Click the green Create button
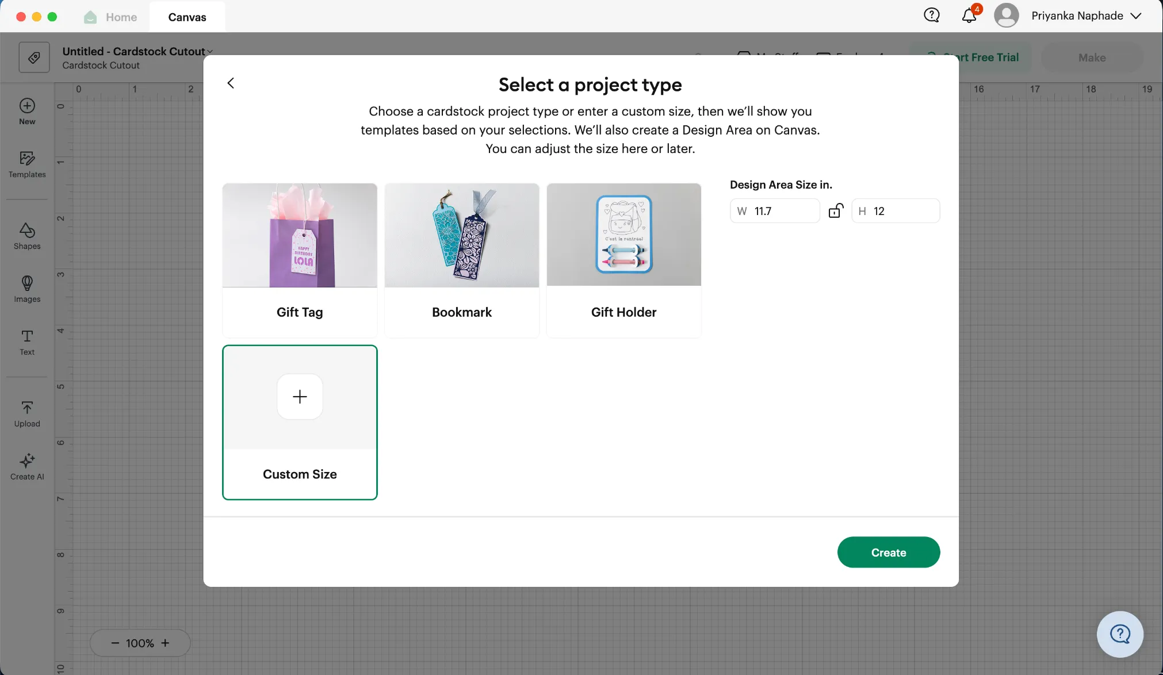This screenshot has height=675, width=1163. tap(889, 553)
